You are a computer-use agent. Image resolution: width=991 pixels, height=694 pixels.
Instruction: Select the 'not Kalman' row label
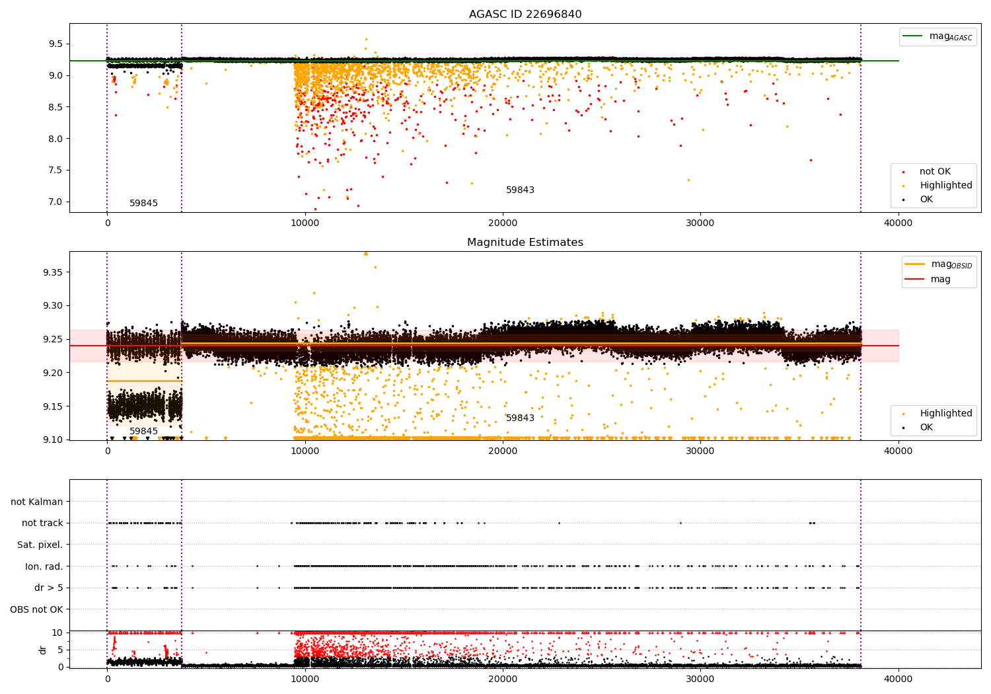click(x=37, y=502)
